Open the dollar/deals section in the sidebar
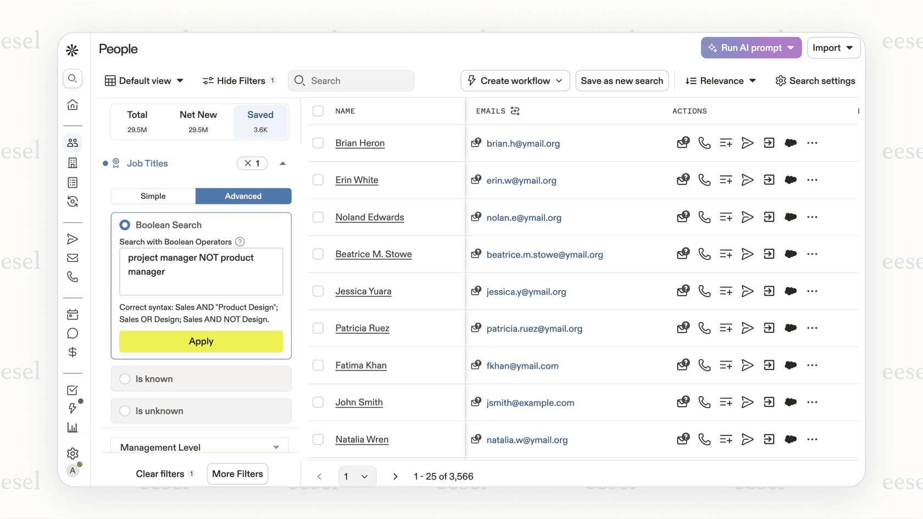Viewport: 923px width, 519px height. tap(73, 352)
